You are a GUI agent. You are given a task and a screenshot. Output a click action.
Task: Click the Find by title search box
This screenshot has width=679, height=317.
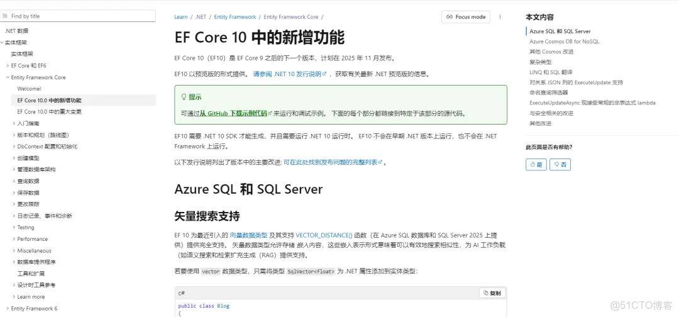pyautogui.click(x=78, y=16)
